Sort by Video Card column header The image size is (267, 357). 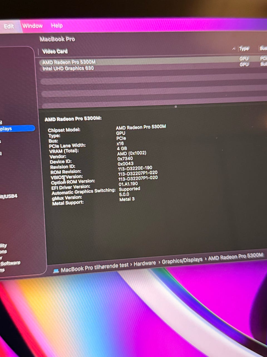click(55, 51)
